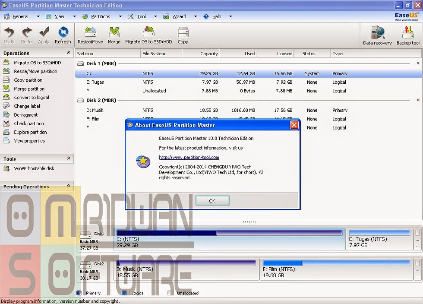
Task: Collapse the Tools panel
Action: (69, 158)
